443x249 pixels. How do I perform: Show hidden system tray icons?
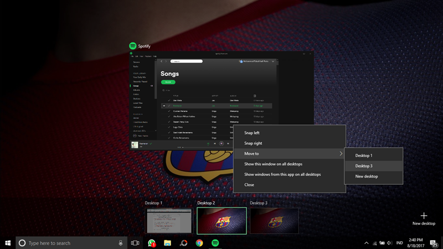tap(366, 242)
